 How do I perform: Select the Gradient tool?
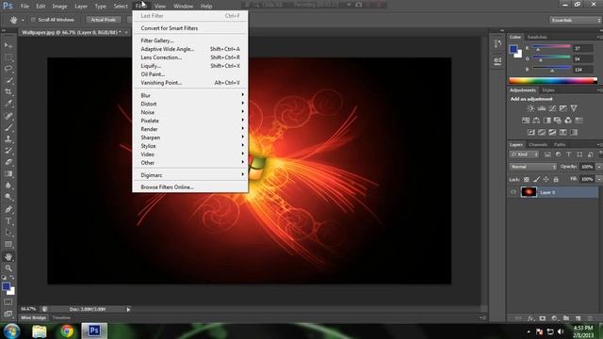[x=8, y=173]
